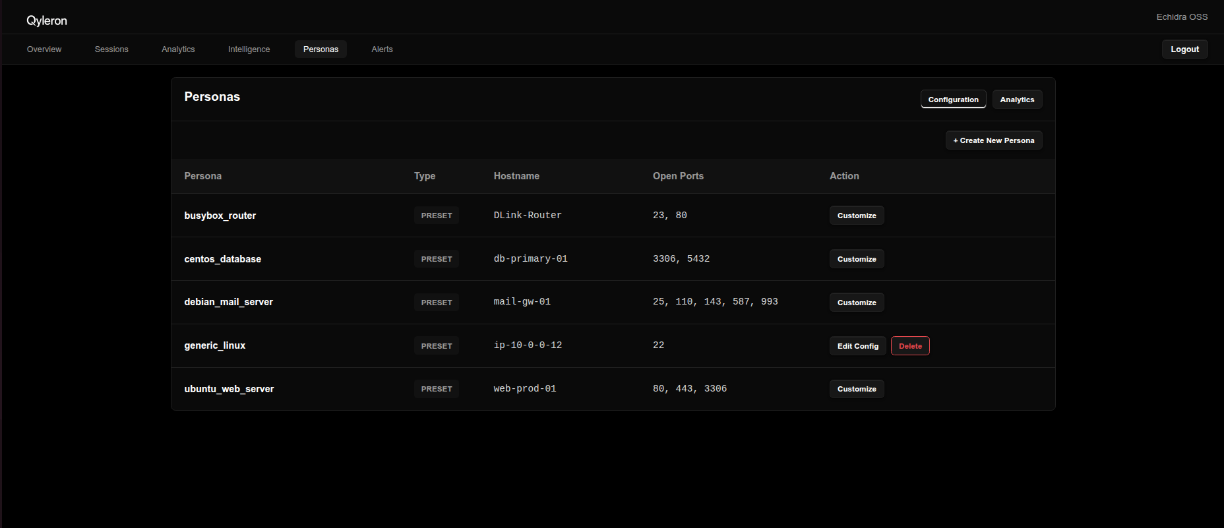1224x528 pixels.
Task: Click open ports 3306, 5432
Action: (x=681, y=259)
